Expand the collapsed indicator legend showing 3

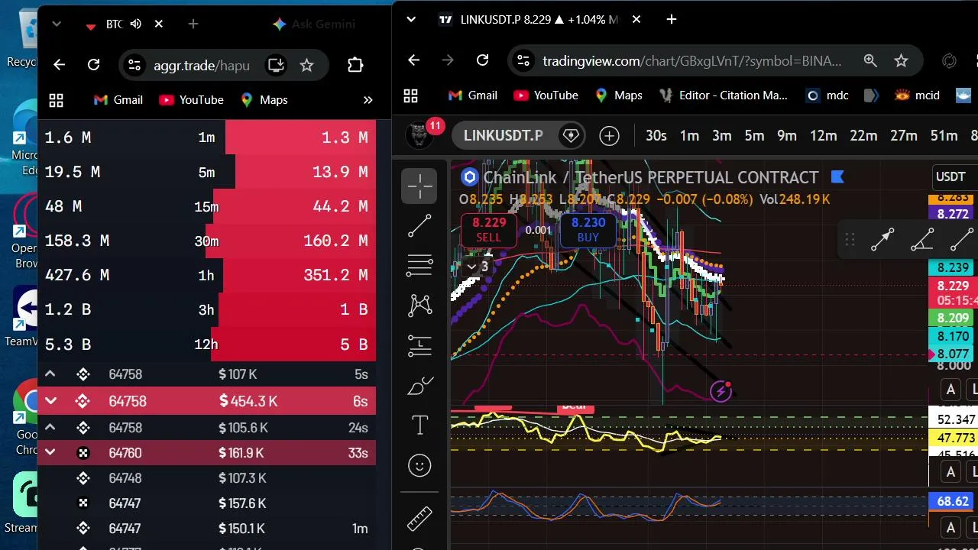coord(478,267)
